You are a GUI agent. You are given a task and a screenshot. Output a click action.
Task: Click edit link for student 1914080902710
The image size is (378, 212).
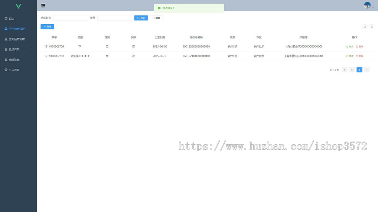pos(350,56)
